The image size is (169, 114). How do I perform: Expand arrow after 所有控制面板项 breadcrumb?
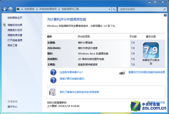[59, 9]
